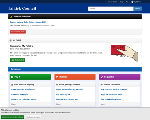Screen dimensions: 150x120
Task: Open the Pay it service button
Action: pyautogui.click(x=30, y=77)
